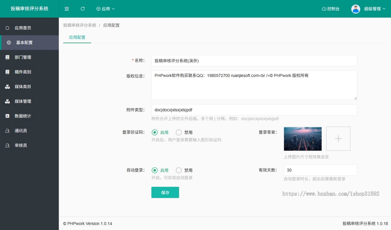
Task: Click hint text 开启后，用户登录需要输入图形验证码
Action: pos(186,140)
